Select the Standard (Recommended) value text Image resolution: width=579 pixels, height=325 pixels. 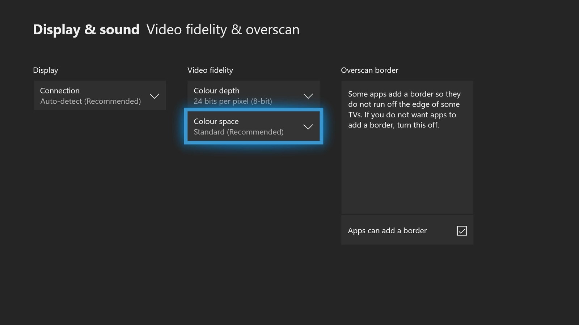tap(238, 132)
